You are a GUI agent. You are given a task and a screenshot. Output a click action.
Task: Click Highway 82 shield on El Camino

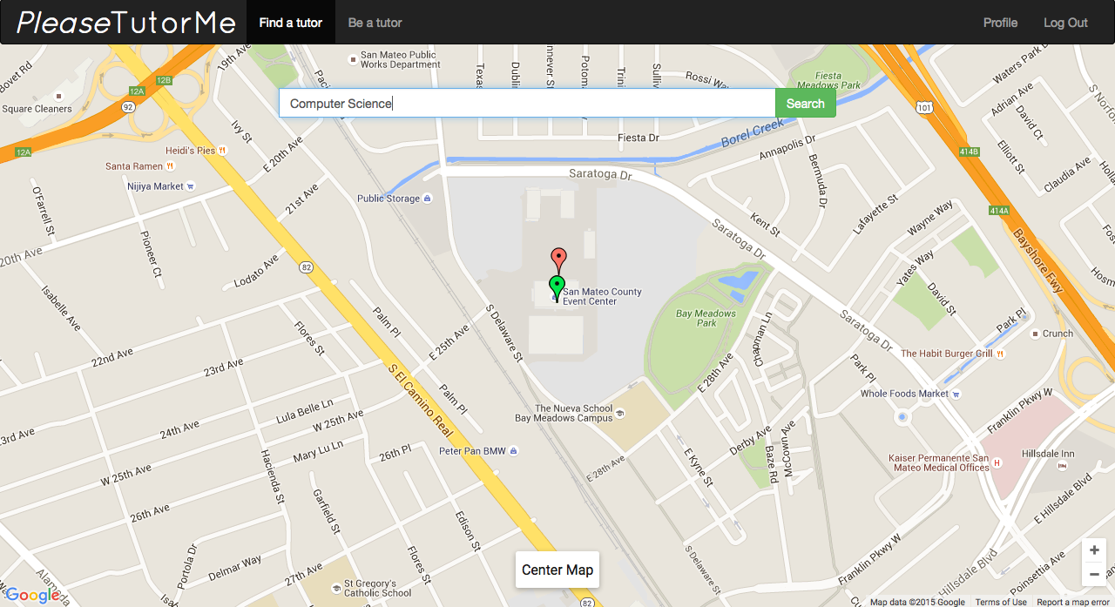point(306,266)
